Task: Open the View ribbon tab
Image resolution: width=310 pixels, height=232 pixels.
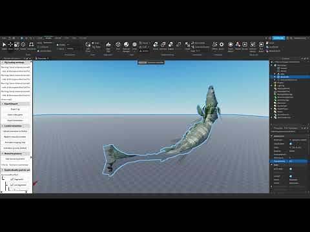Action: (74, 38)
